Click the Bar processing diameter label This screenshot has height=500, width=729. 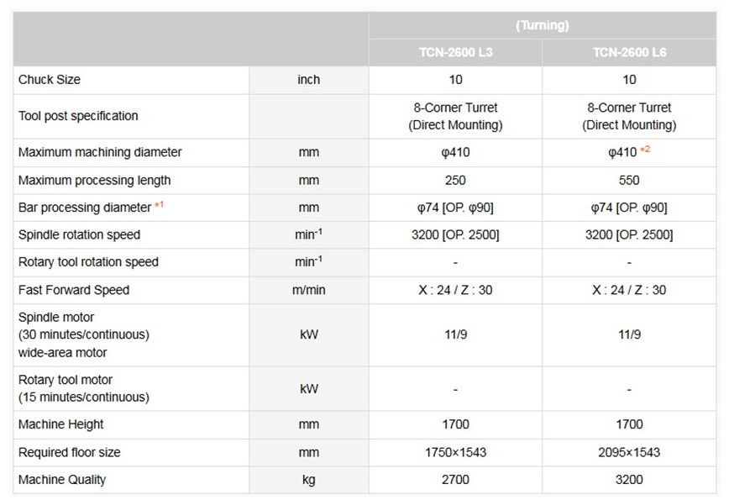84,208
